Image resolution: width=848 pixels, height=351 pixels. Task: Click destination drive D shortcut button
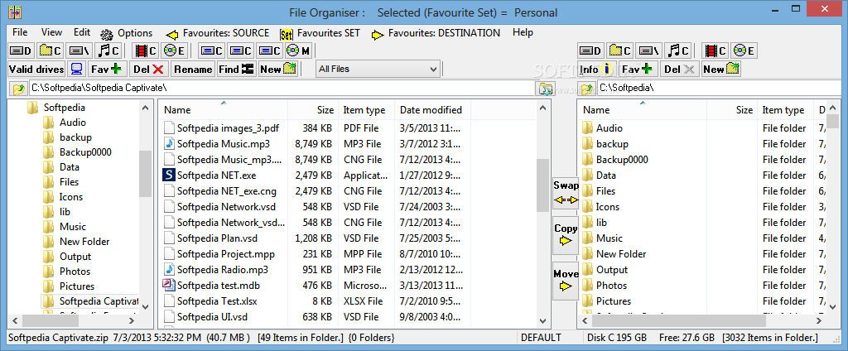click(591, 50)
